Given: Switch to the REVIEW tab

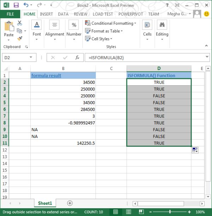Looking at the screenshot, I should pyautogui.click(x=81, y=14).
